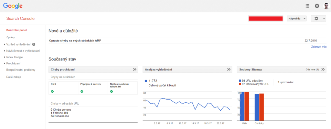
Task: Click the red site selector box
Action: [x=266, y=18]
